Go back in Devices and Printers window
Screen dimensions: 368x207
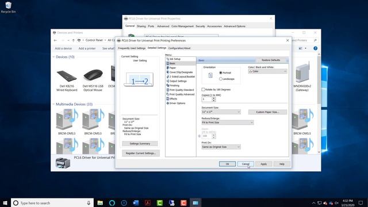[x=55, y=40]
